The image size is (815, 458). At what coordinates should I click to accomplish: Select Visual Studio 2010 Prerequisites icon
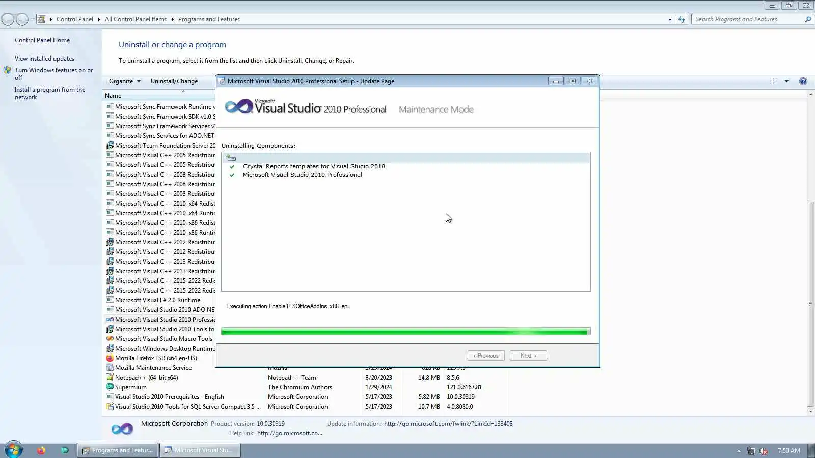tap(110, 396)
